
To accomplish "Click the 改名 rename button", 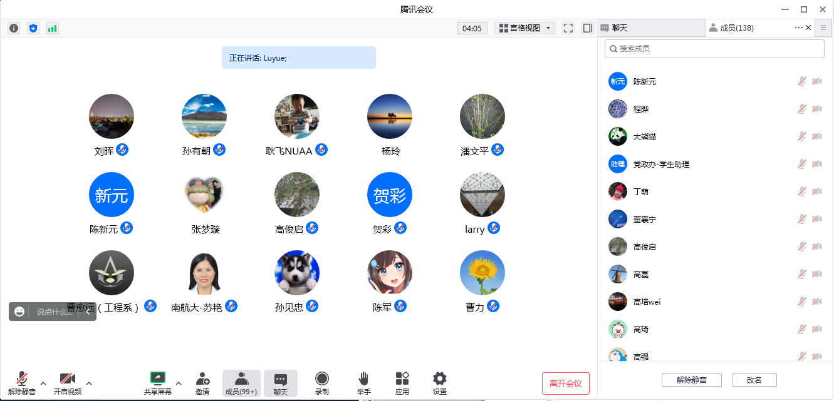I will pyautogui.click(x=754, y=380).
